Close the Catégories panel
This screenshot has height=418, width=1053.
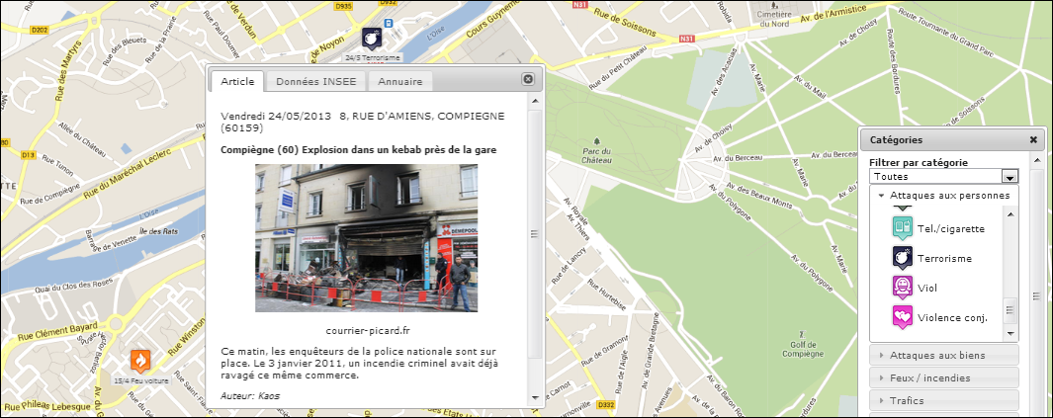click(1033, 140)
